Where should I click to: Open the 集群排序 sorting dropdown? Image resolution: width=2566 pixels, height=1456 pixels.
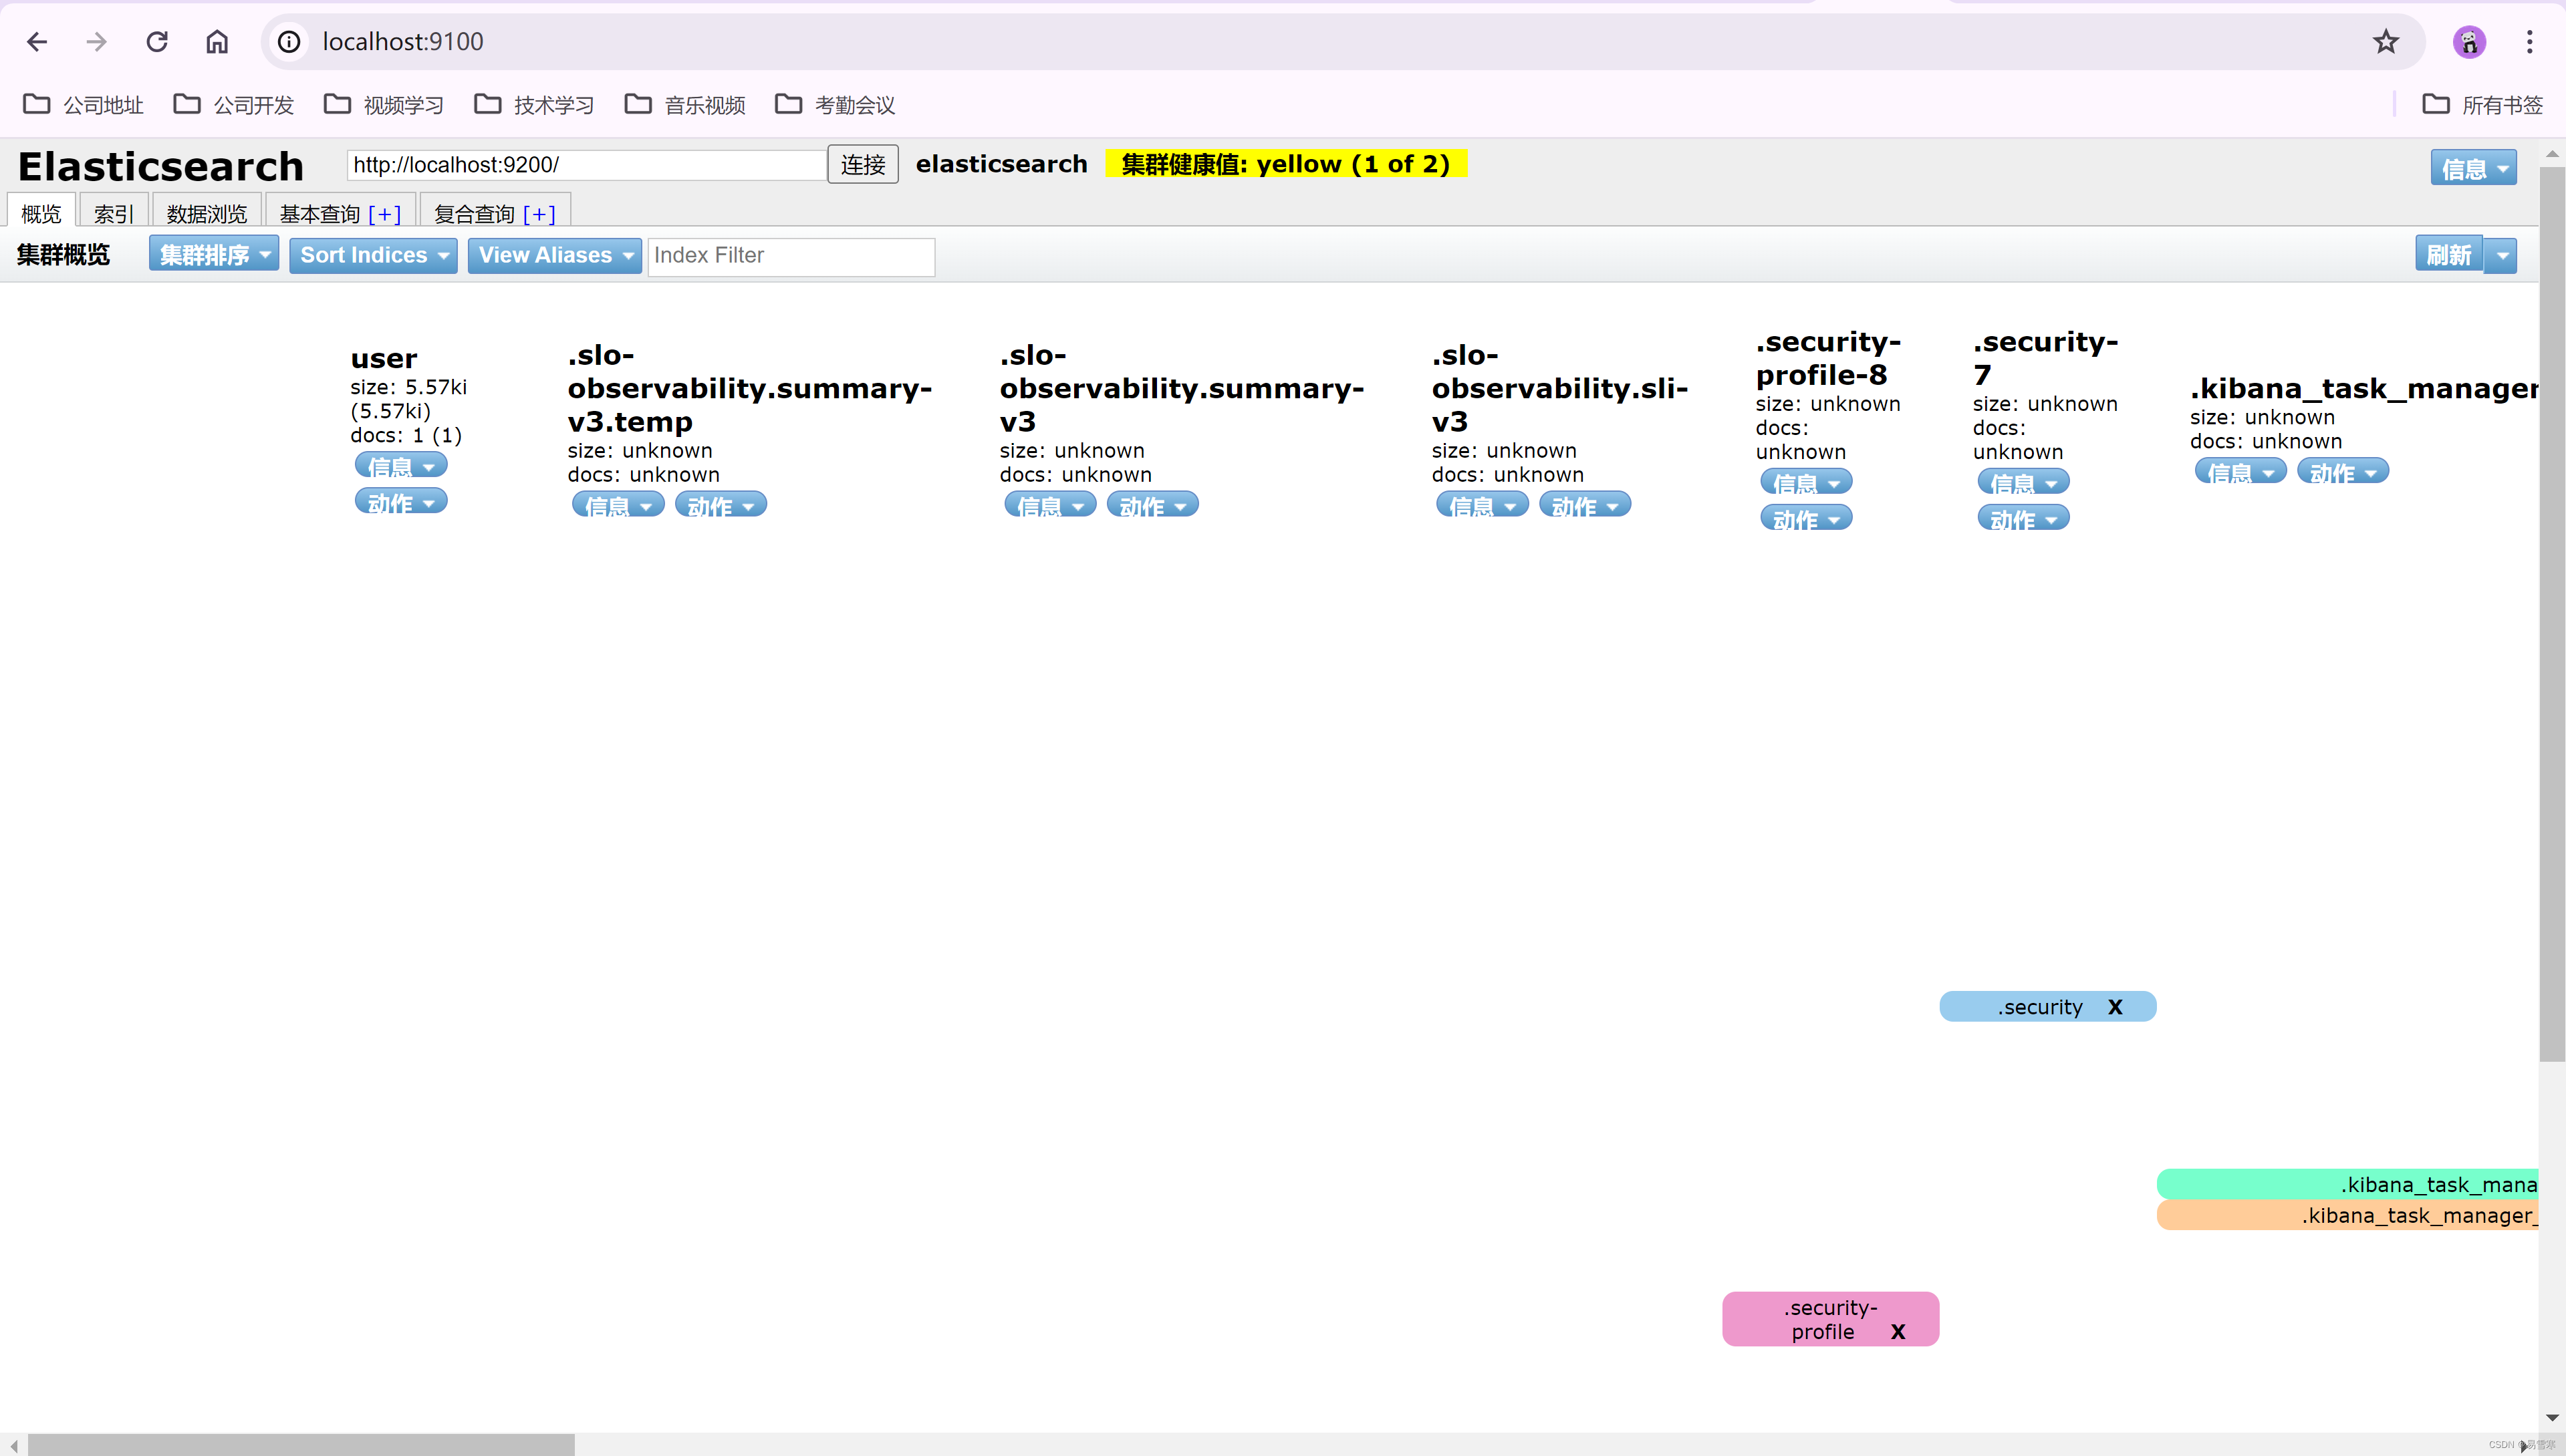213,253
